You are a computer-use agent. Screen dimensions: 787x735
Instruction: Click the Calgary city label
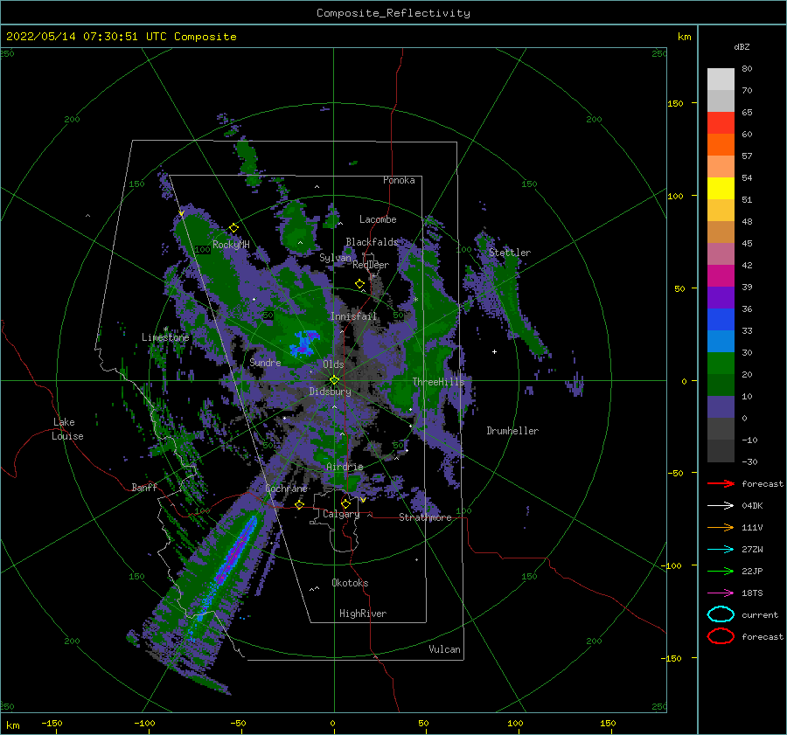click(341, 514)
